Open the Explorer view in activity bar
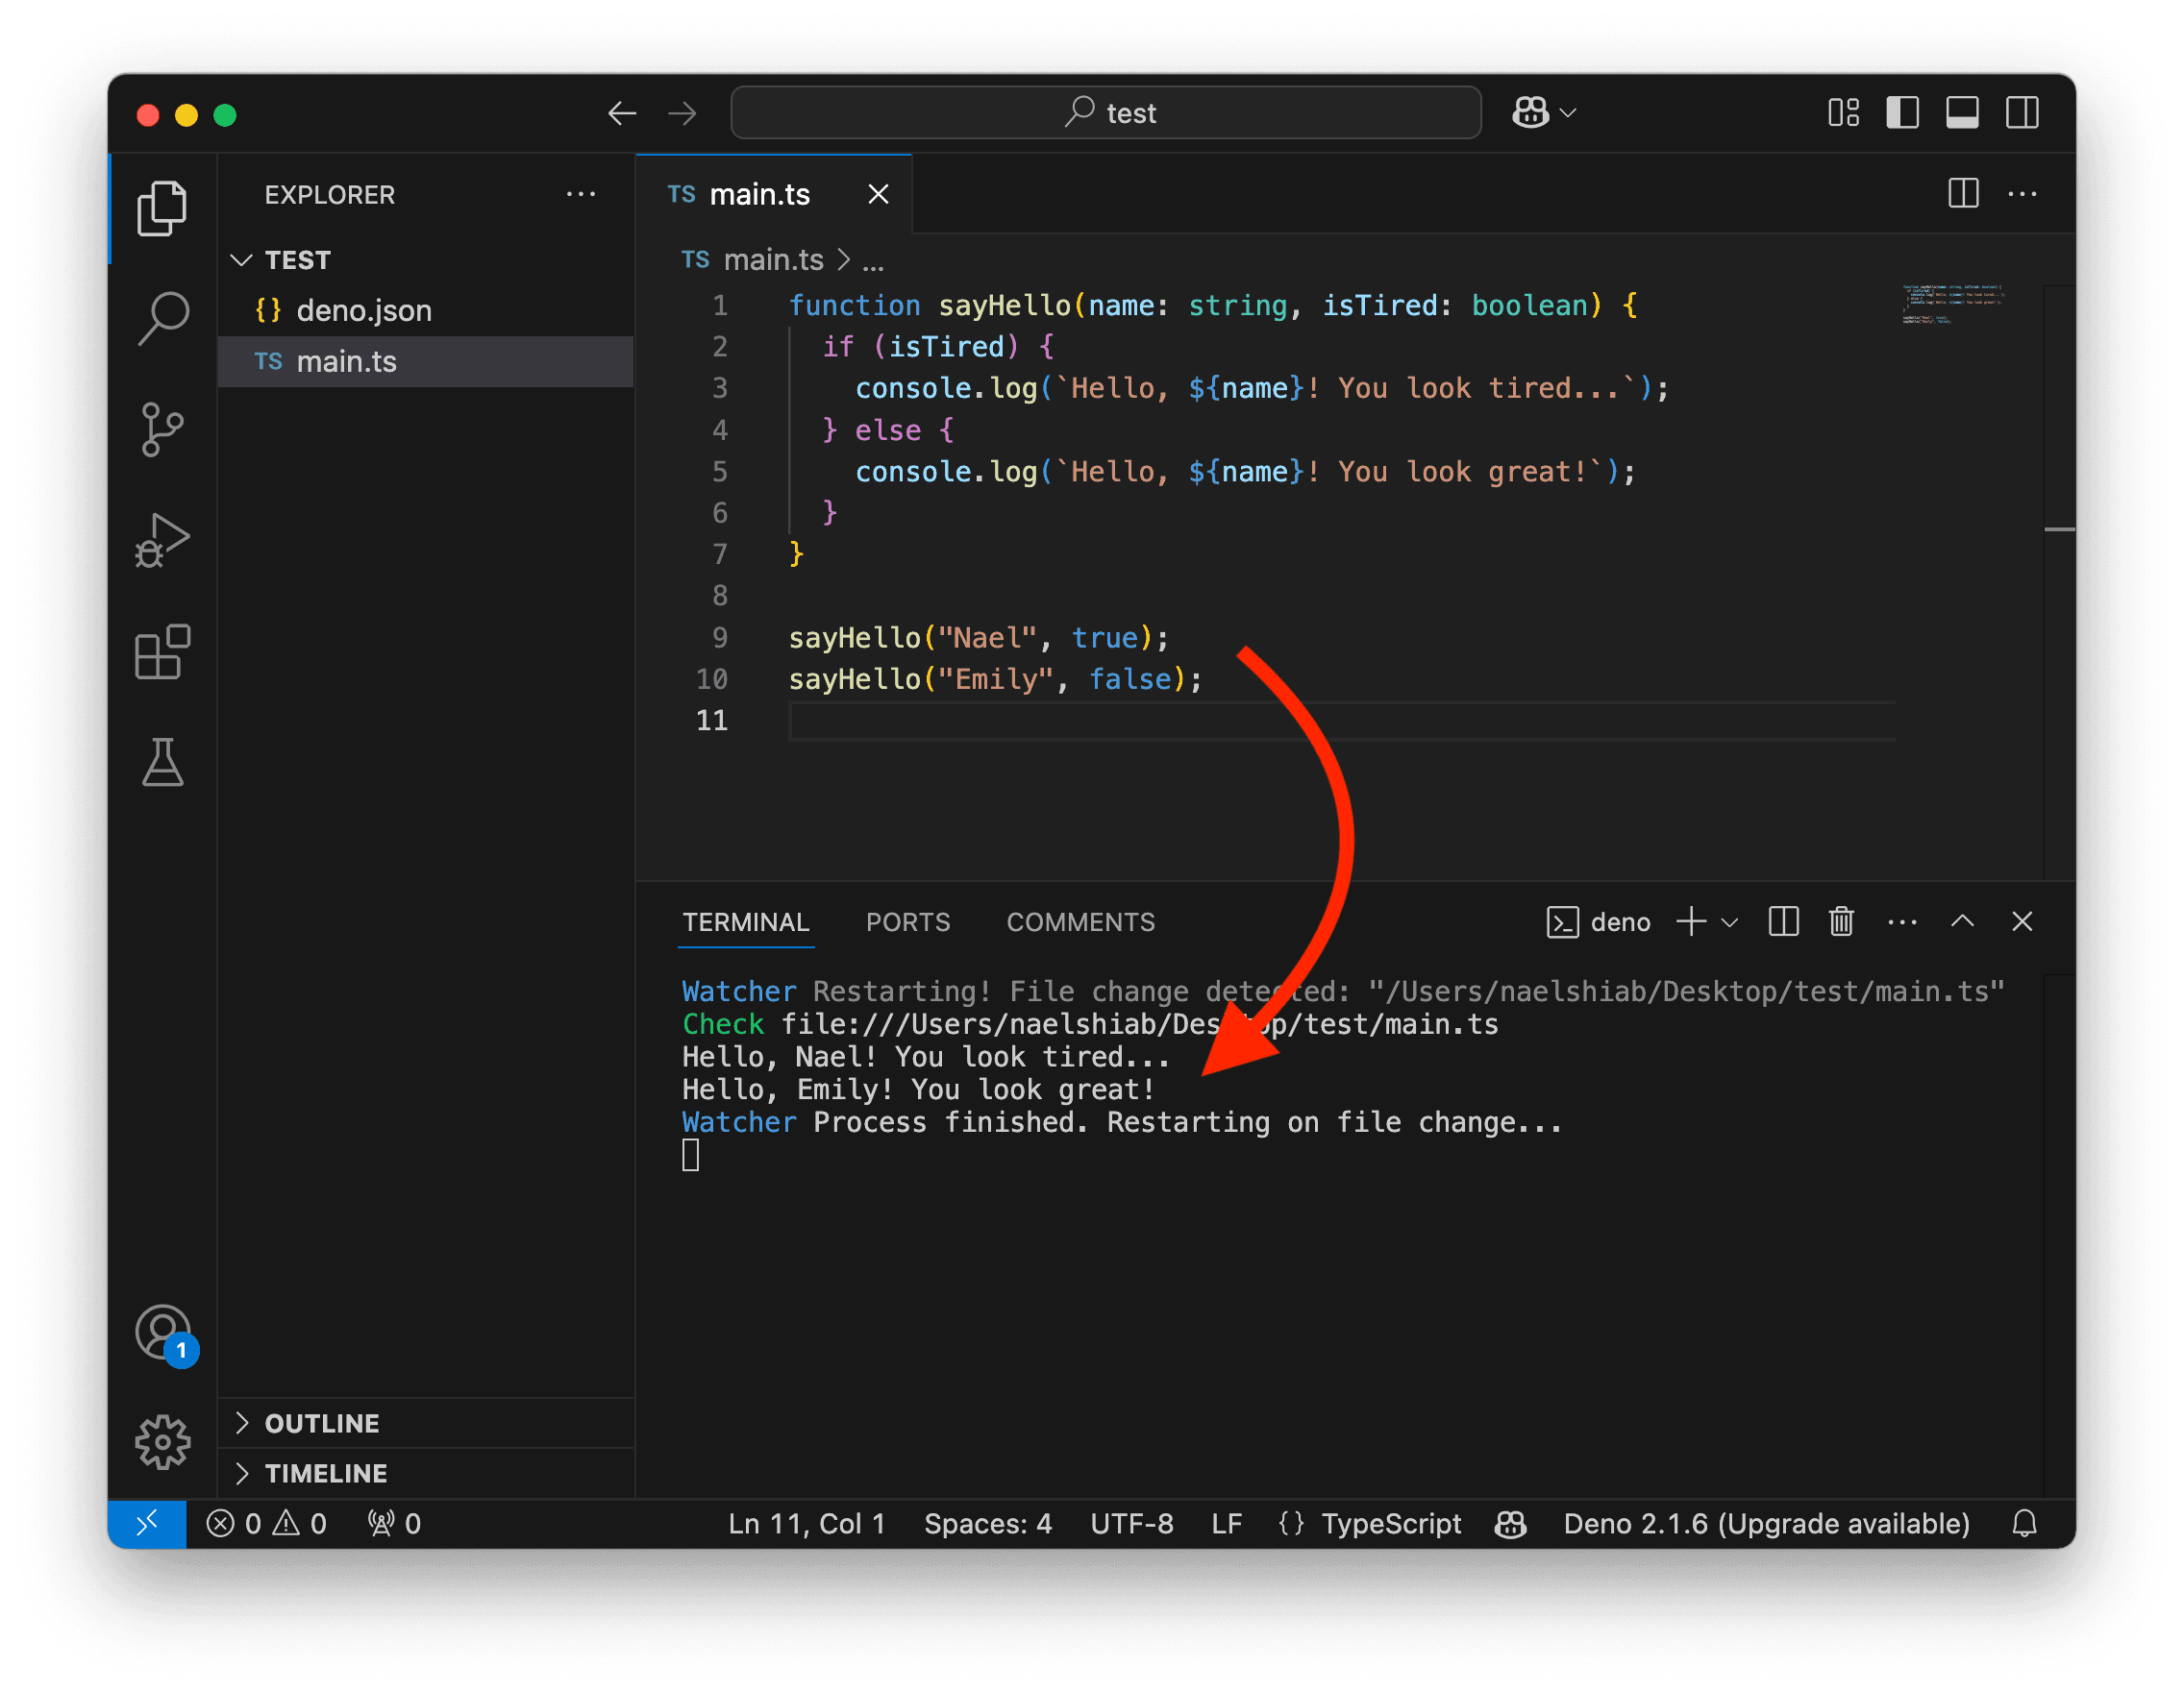Viewport: 2184px width, 1691px height. 162,208
